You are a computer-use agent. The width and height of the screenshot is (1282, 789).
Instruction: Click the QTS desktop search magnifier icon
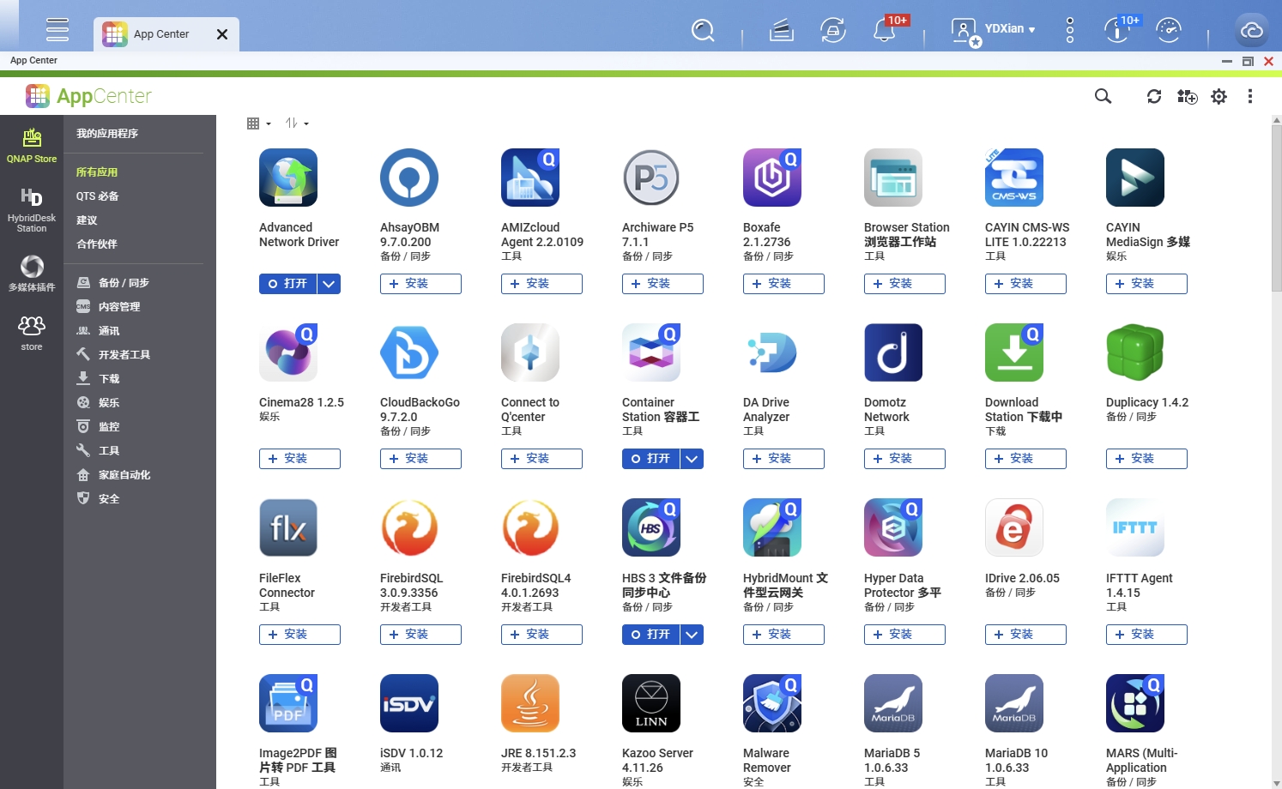[703, 31]
